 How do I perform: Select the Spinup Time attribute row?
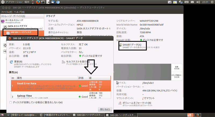[61, 95]
